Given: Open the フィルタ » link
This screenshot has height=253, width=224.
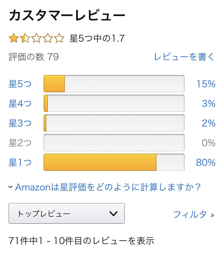Looking at the screenshot, I should tap(194, 214).
